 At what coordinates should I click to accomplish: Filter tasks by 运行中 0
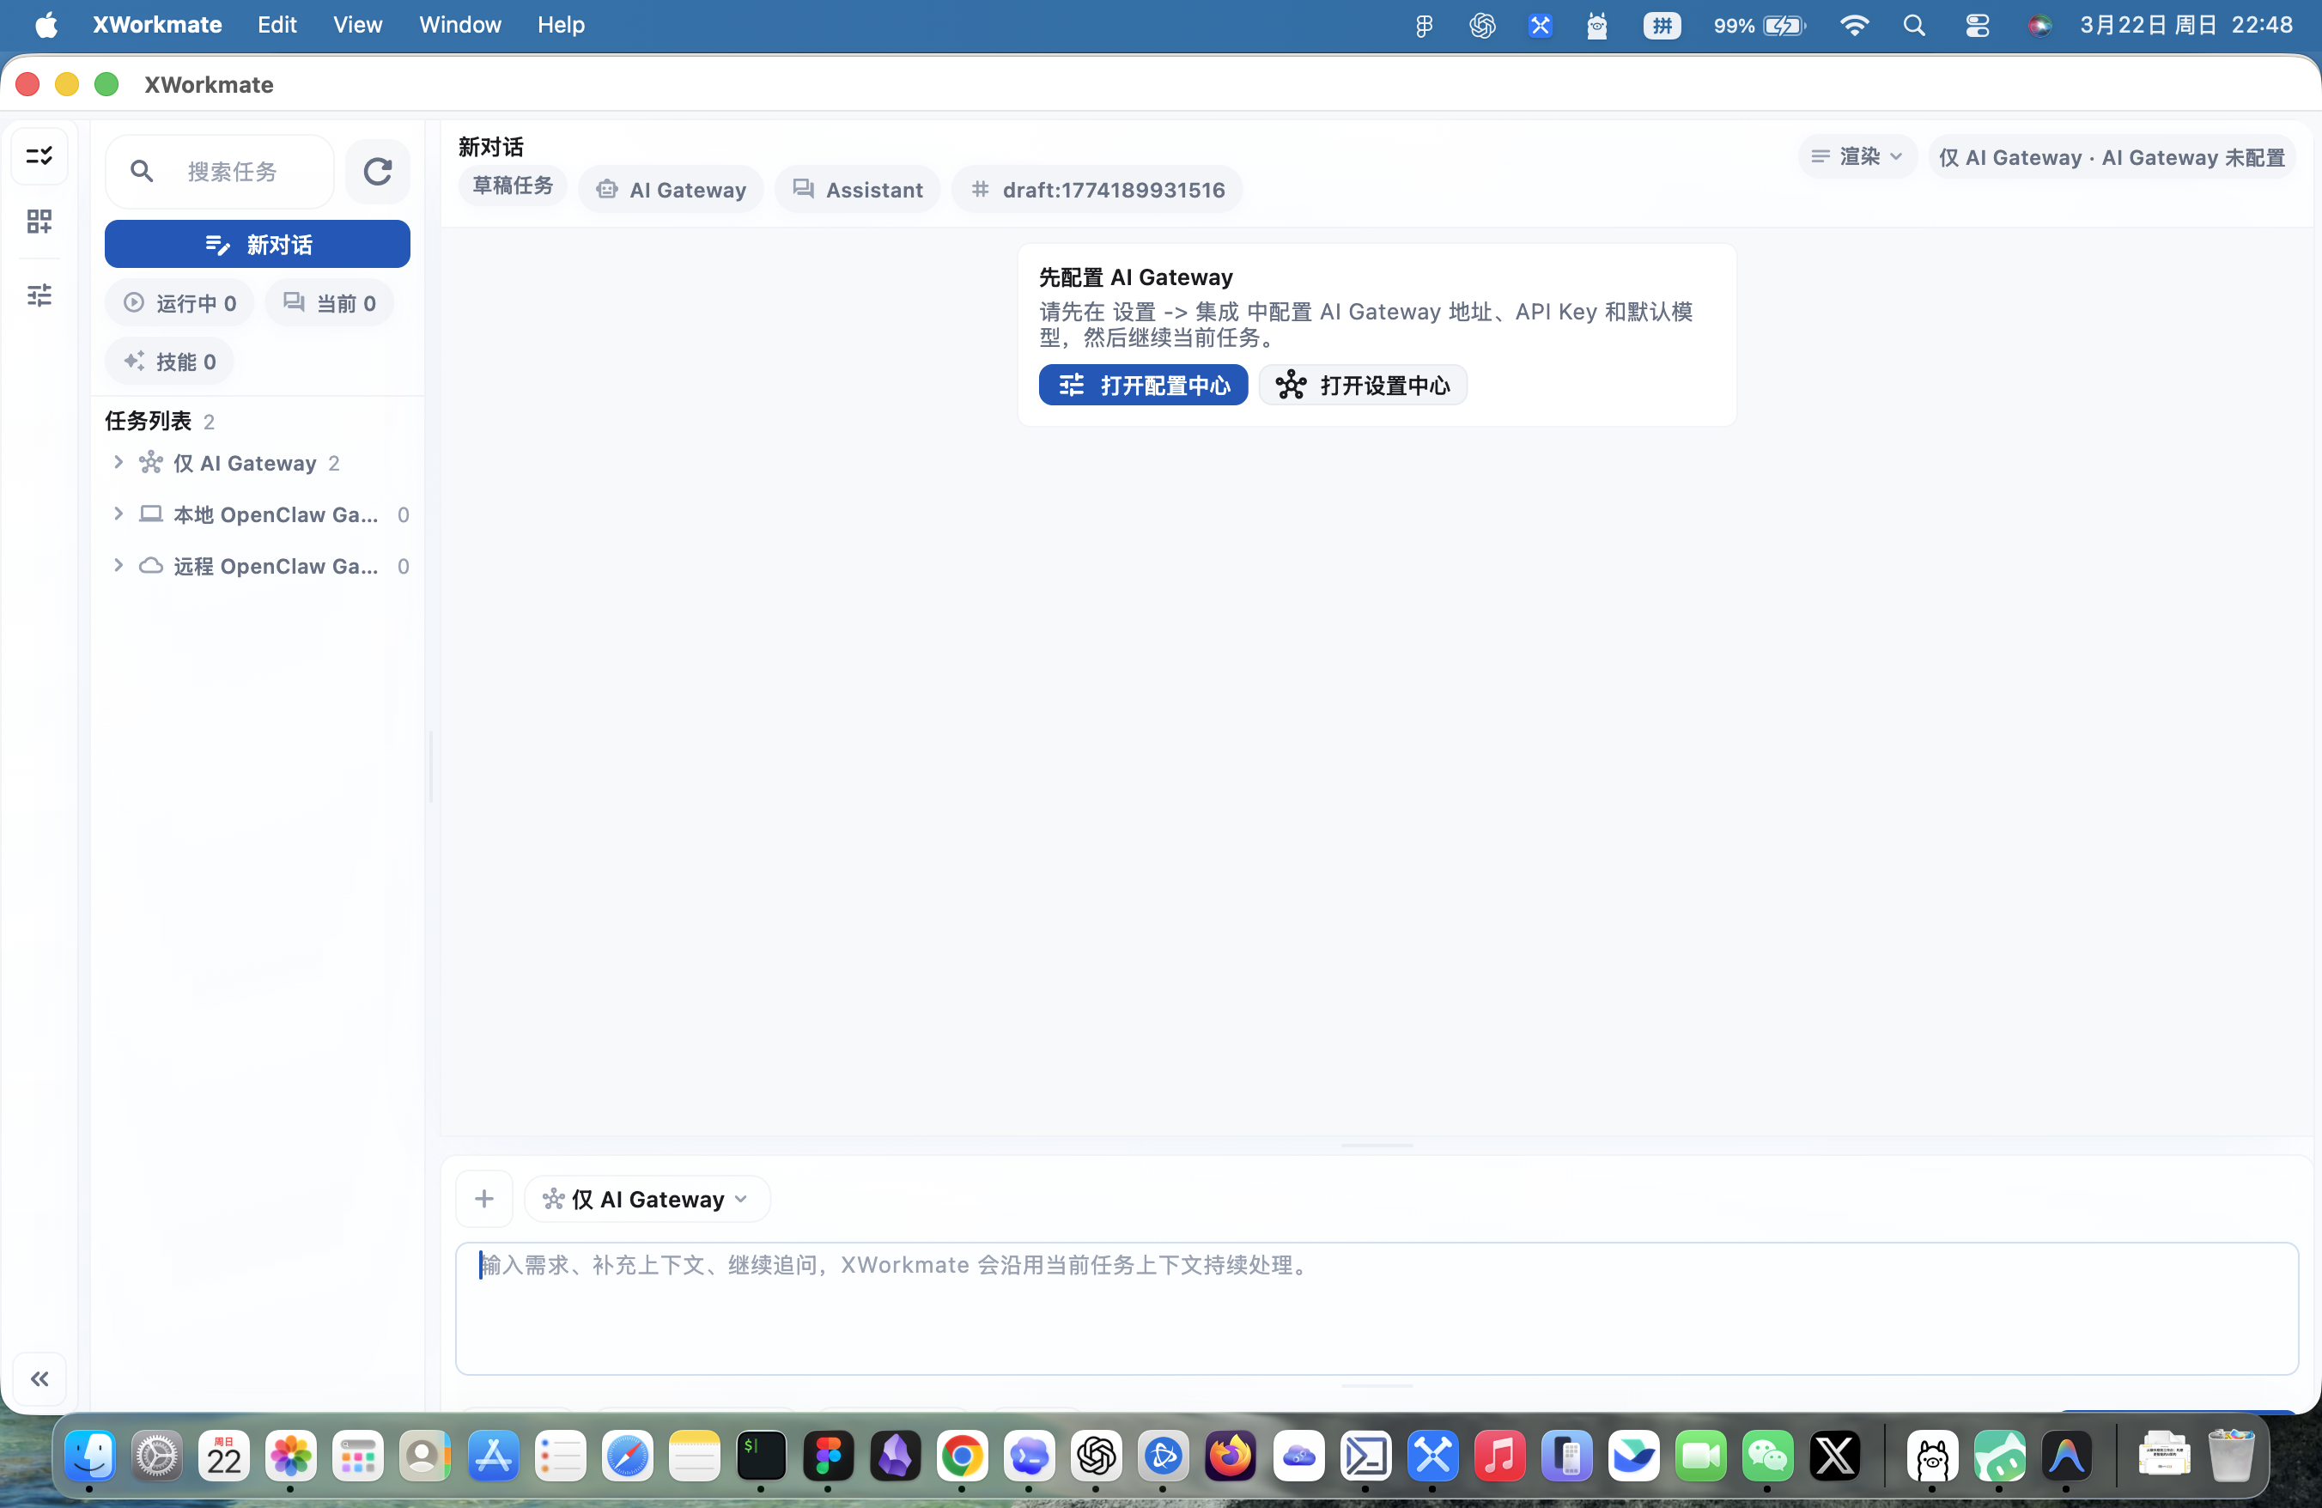(179, 303)
